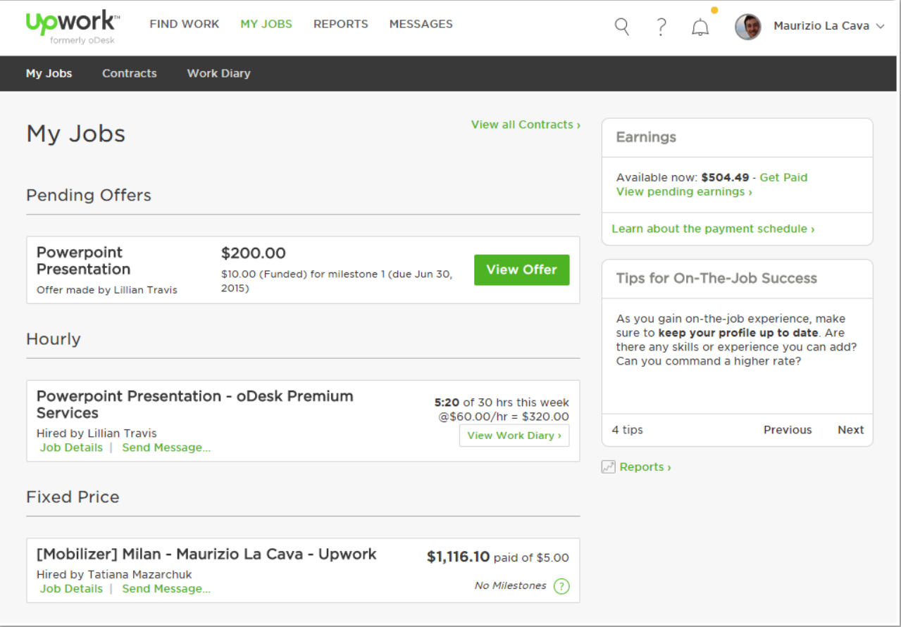Open Learn about the payment schedule
Viewport: 901px width, 627px height.
(713, 229)
